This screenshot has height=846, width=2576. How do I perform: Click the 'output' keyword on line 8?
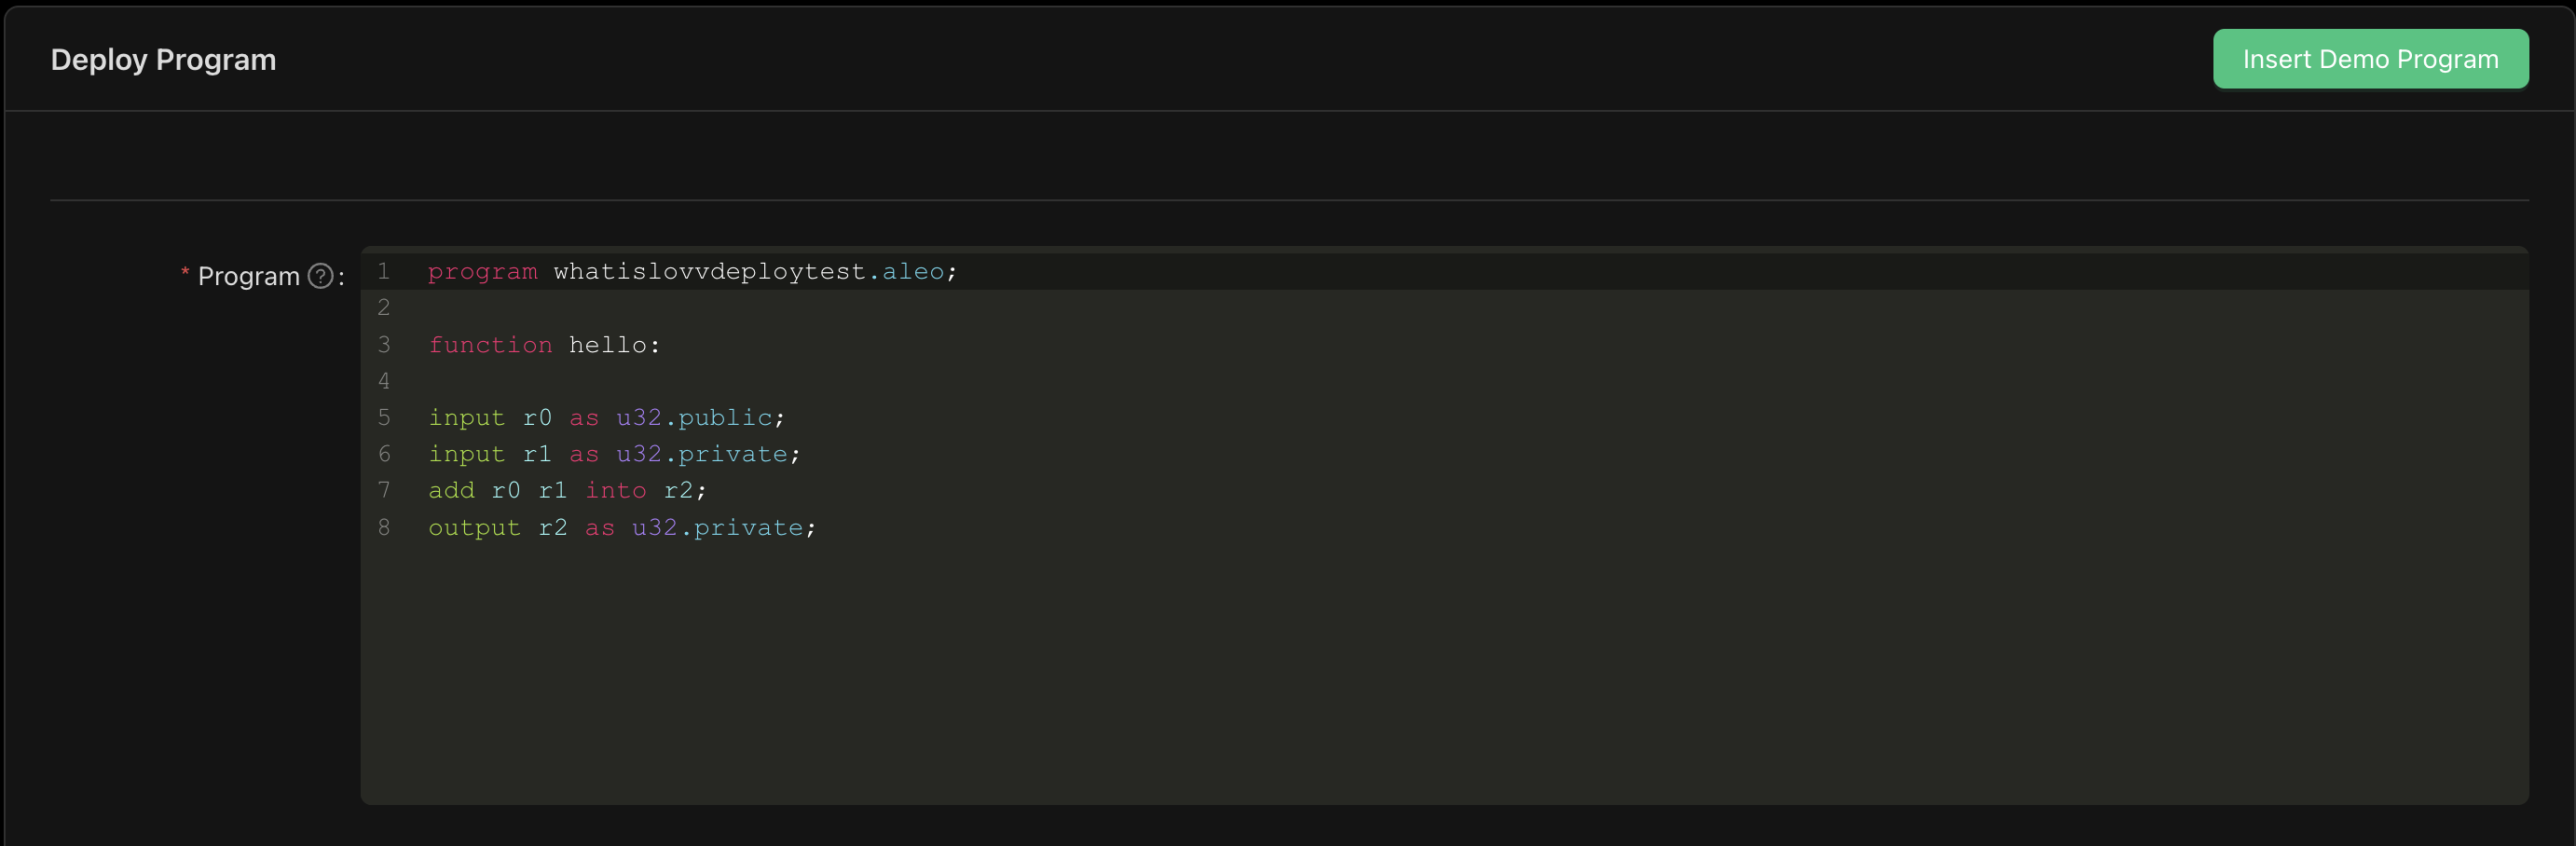point(474,528)
